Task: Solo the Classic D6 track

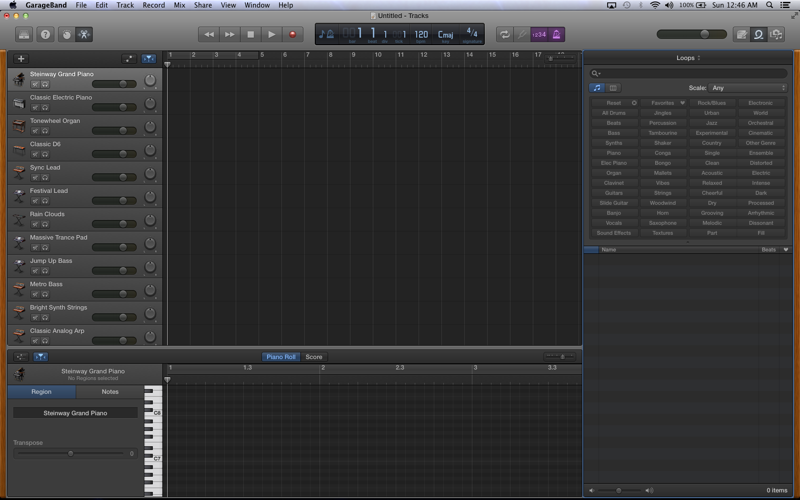Action: (x=45, y=154)
